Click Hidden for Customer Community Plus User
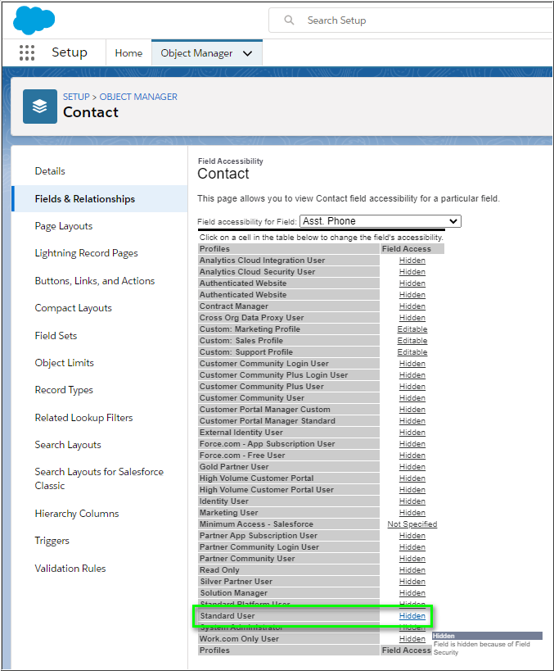This screenshot has width=554, height=671. [x=412, y=387]
